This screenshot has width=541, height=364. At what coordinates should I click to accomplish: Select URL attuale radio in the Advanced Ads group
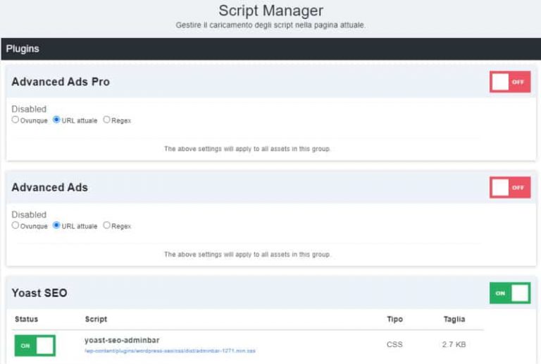pyautogui.click(x=56, y=226)
